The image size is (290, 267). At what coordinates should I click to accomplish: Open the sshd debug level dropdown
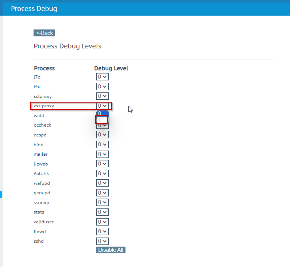click(x=102, y=241)
